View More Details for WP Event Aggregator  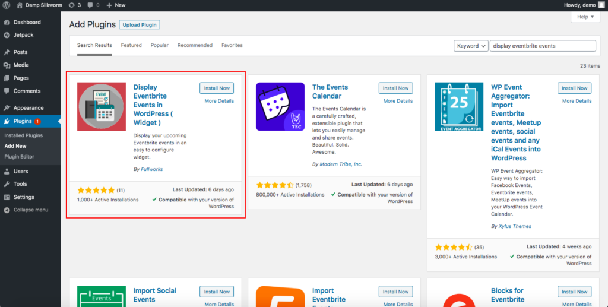(x=577, y=101)
